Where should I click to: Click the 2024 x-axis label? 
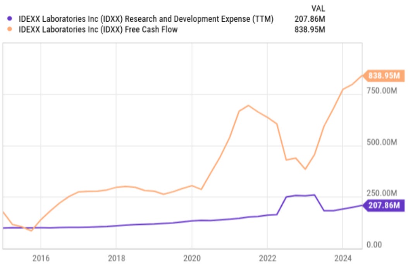tap(343, 258)
